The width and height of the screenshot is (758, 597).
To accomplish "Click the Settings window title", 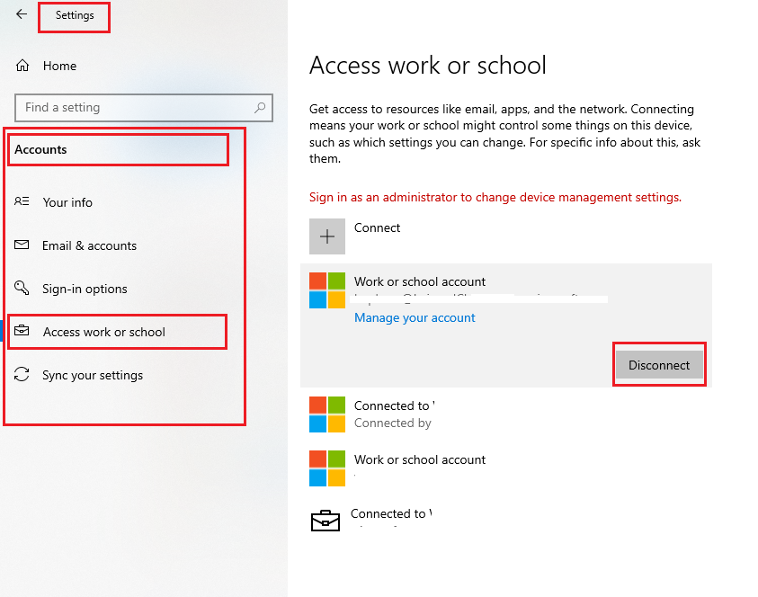I will (x=75, y=15).
